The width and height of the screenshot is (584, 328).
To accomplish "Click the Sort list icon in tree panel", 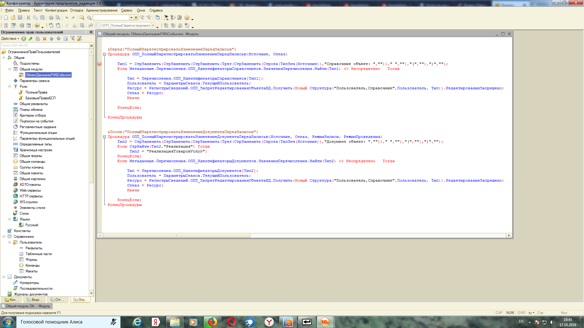I will pos(65,39).
